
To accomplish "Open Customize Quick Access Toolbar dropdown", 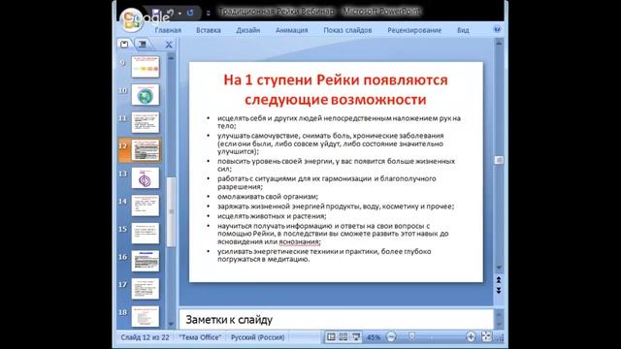I will pyautogui.click(x=209, y=13).
